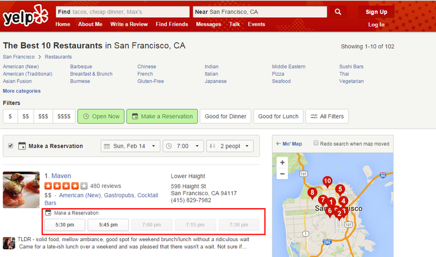436x257 pixels.
Task: Expand More categories
Action: coord(22,91)
